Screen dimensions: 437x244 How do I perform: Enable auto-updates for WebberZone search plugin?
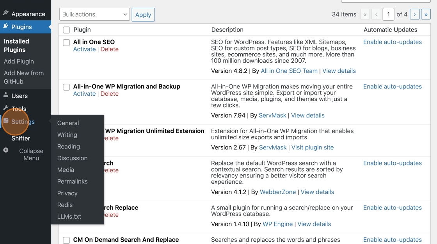tap(393, 163)
